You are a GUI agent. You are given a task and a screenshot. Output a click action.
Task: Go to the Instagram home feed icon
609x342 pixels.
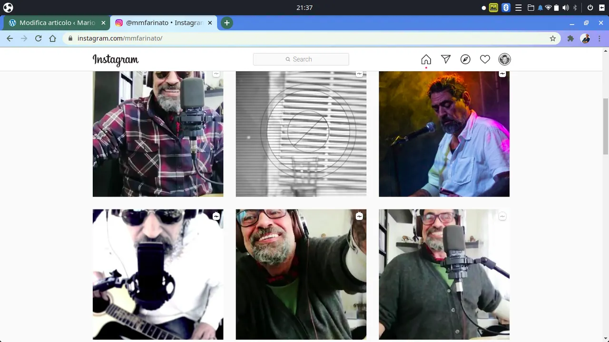tap(426, 59)
